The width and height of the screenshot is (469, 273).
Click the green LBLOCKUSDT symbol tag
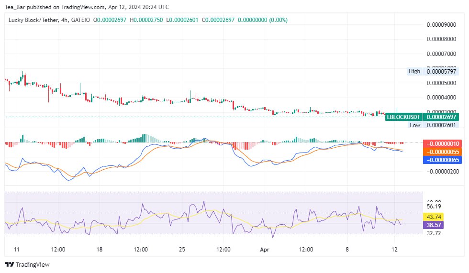pos(403,117)
